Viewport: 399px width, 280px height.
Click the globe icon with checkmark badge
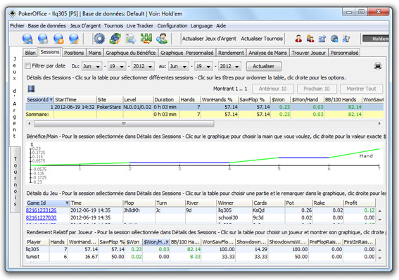[74, 39]
